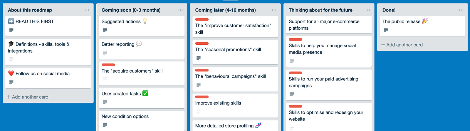Open User created tasks card
This screenshot has height=131, width=470.
pos(121,94)
